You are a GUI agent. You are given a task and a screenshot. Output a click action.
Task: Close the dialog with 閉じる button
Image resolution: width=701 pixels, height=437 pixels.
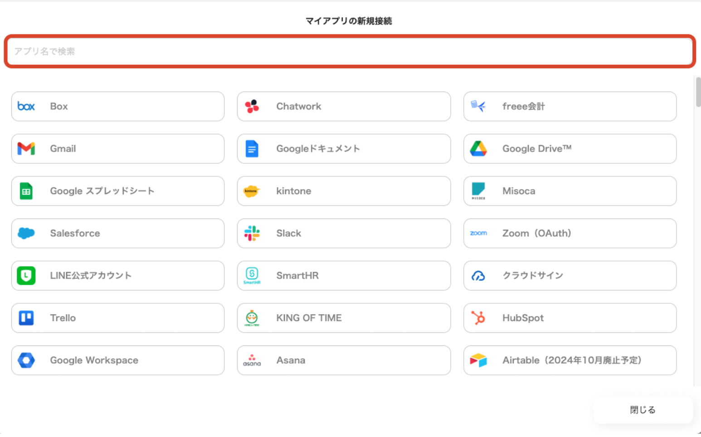point(643,410)
